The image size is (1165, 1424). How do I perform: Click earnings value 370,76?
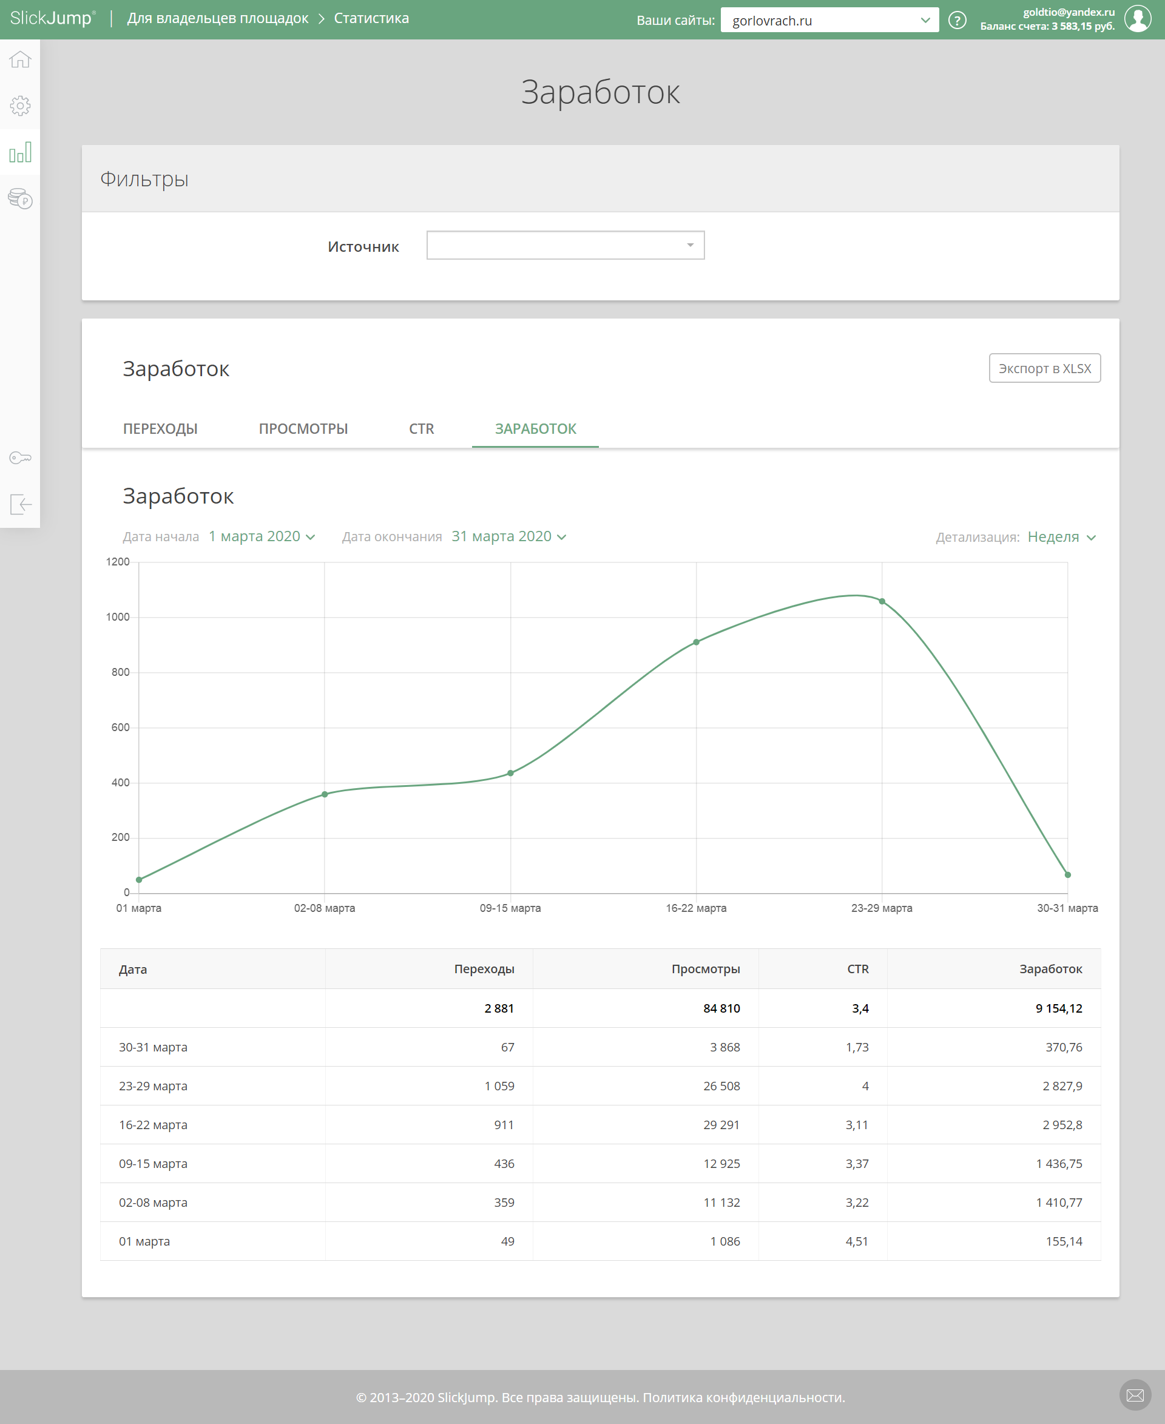coord(1064,1047)
